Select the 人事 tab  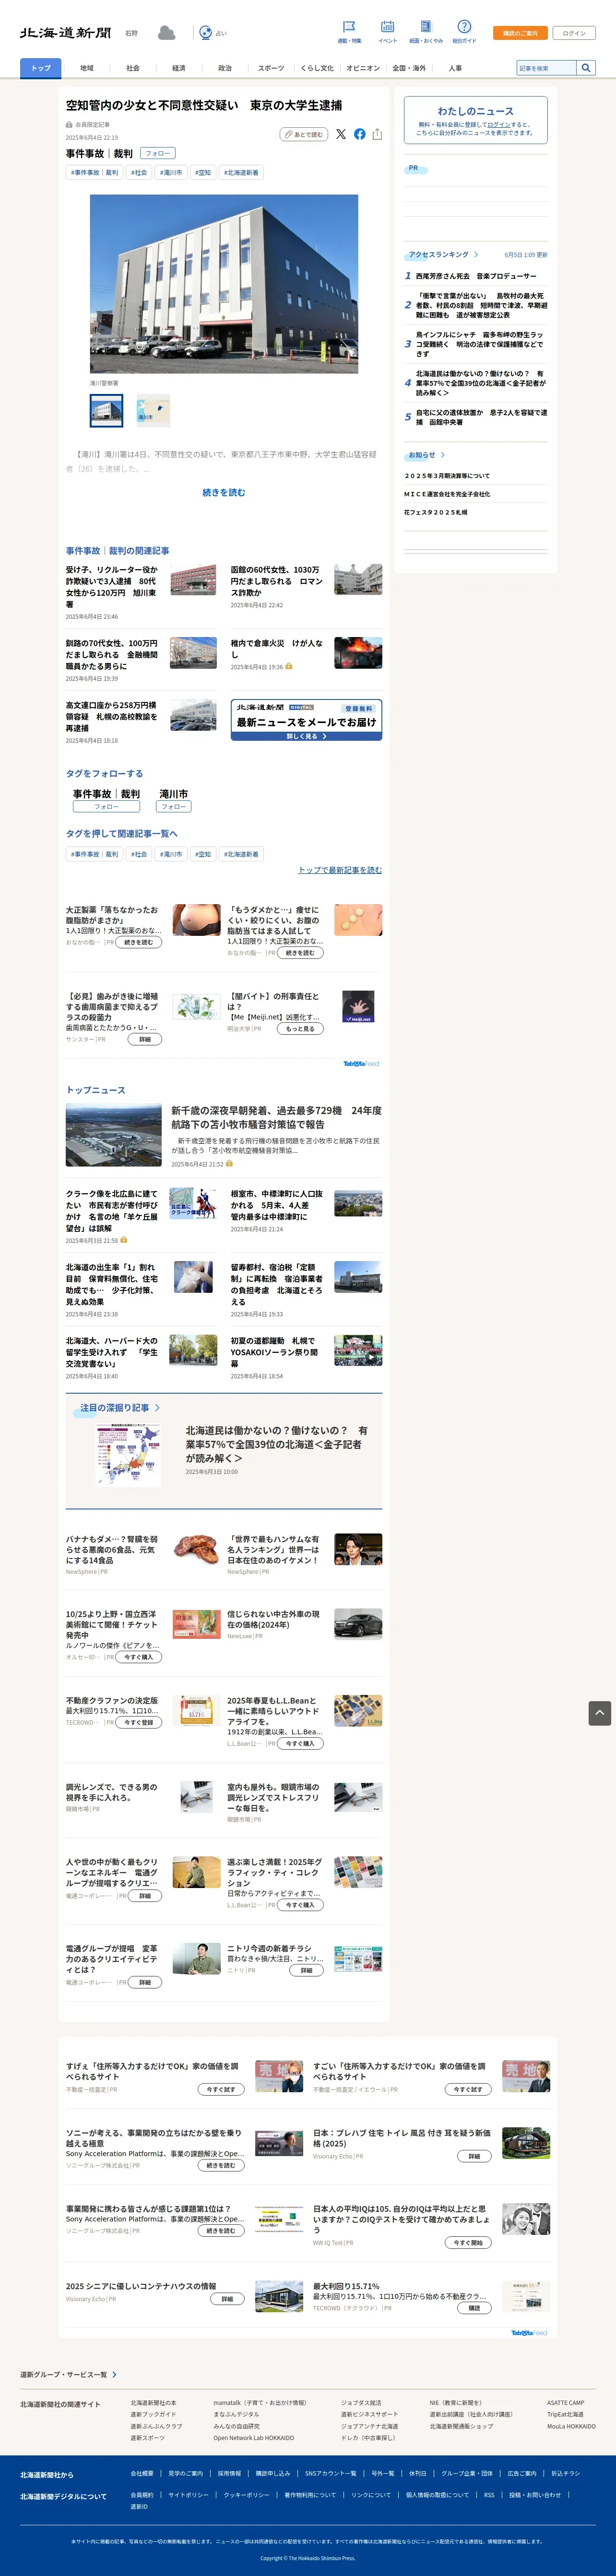point(455,68)
